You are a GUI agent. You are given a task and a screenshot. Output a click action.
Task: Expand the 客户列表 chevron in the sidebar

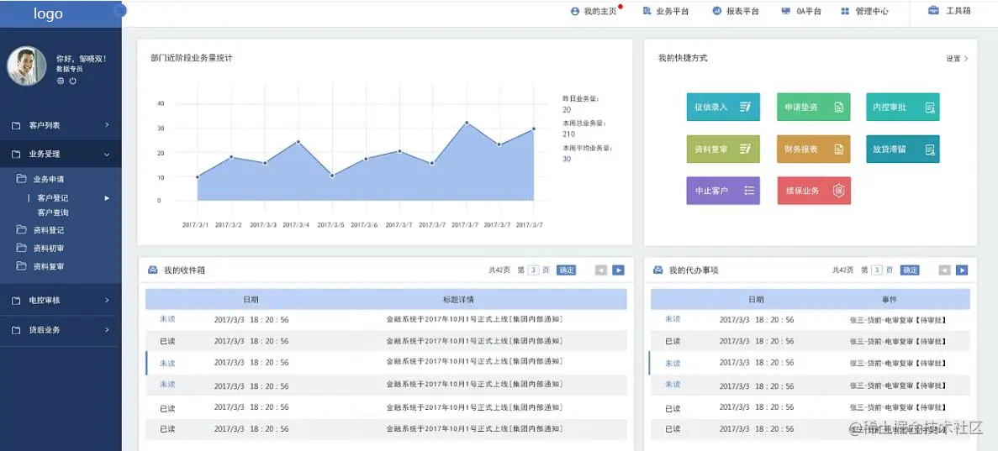coord(107,125)
